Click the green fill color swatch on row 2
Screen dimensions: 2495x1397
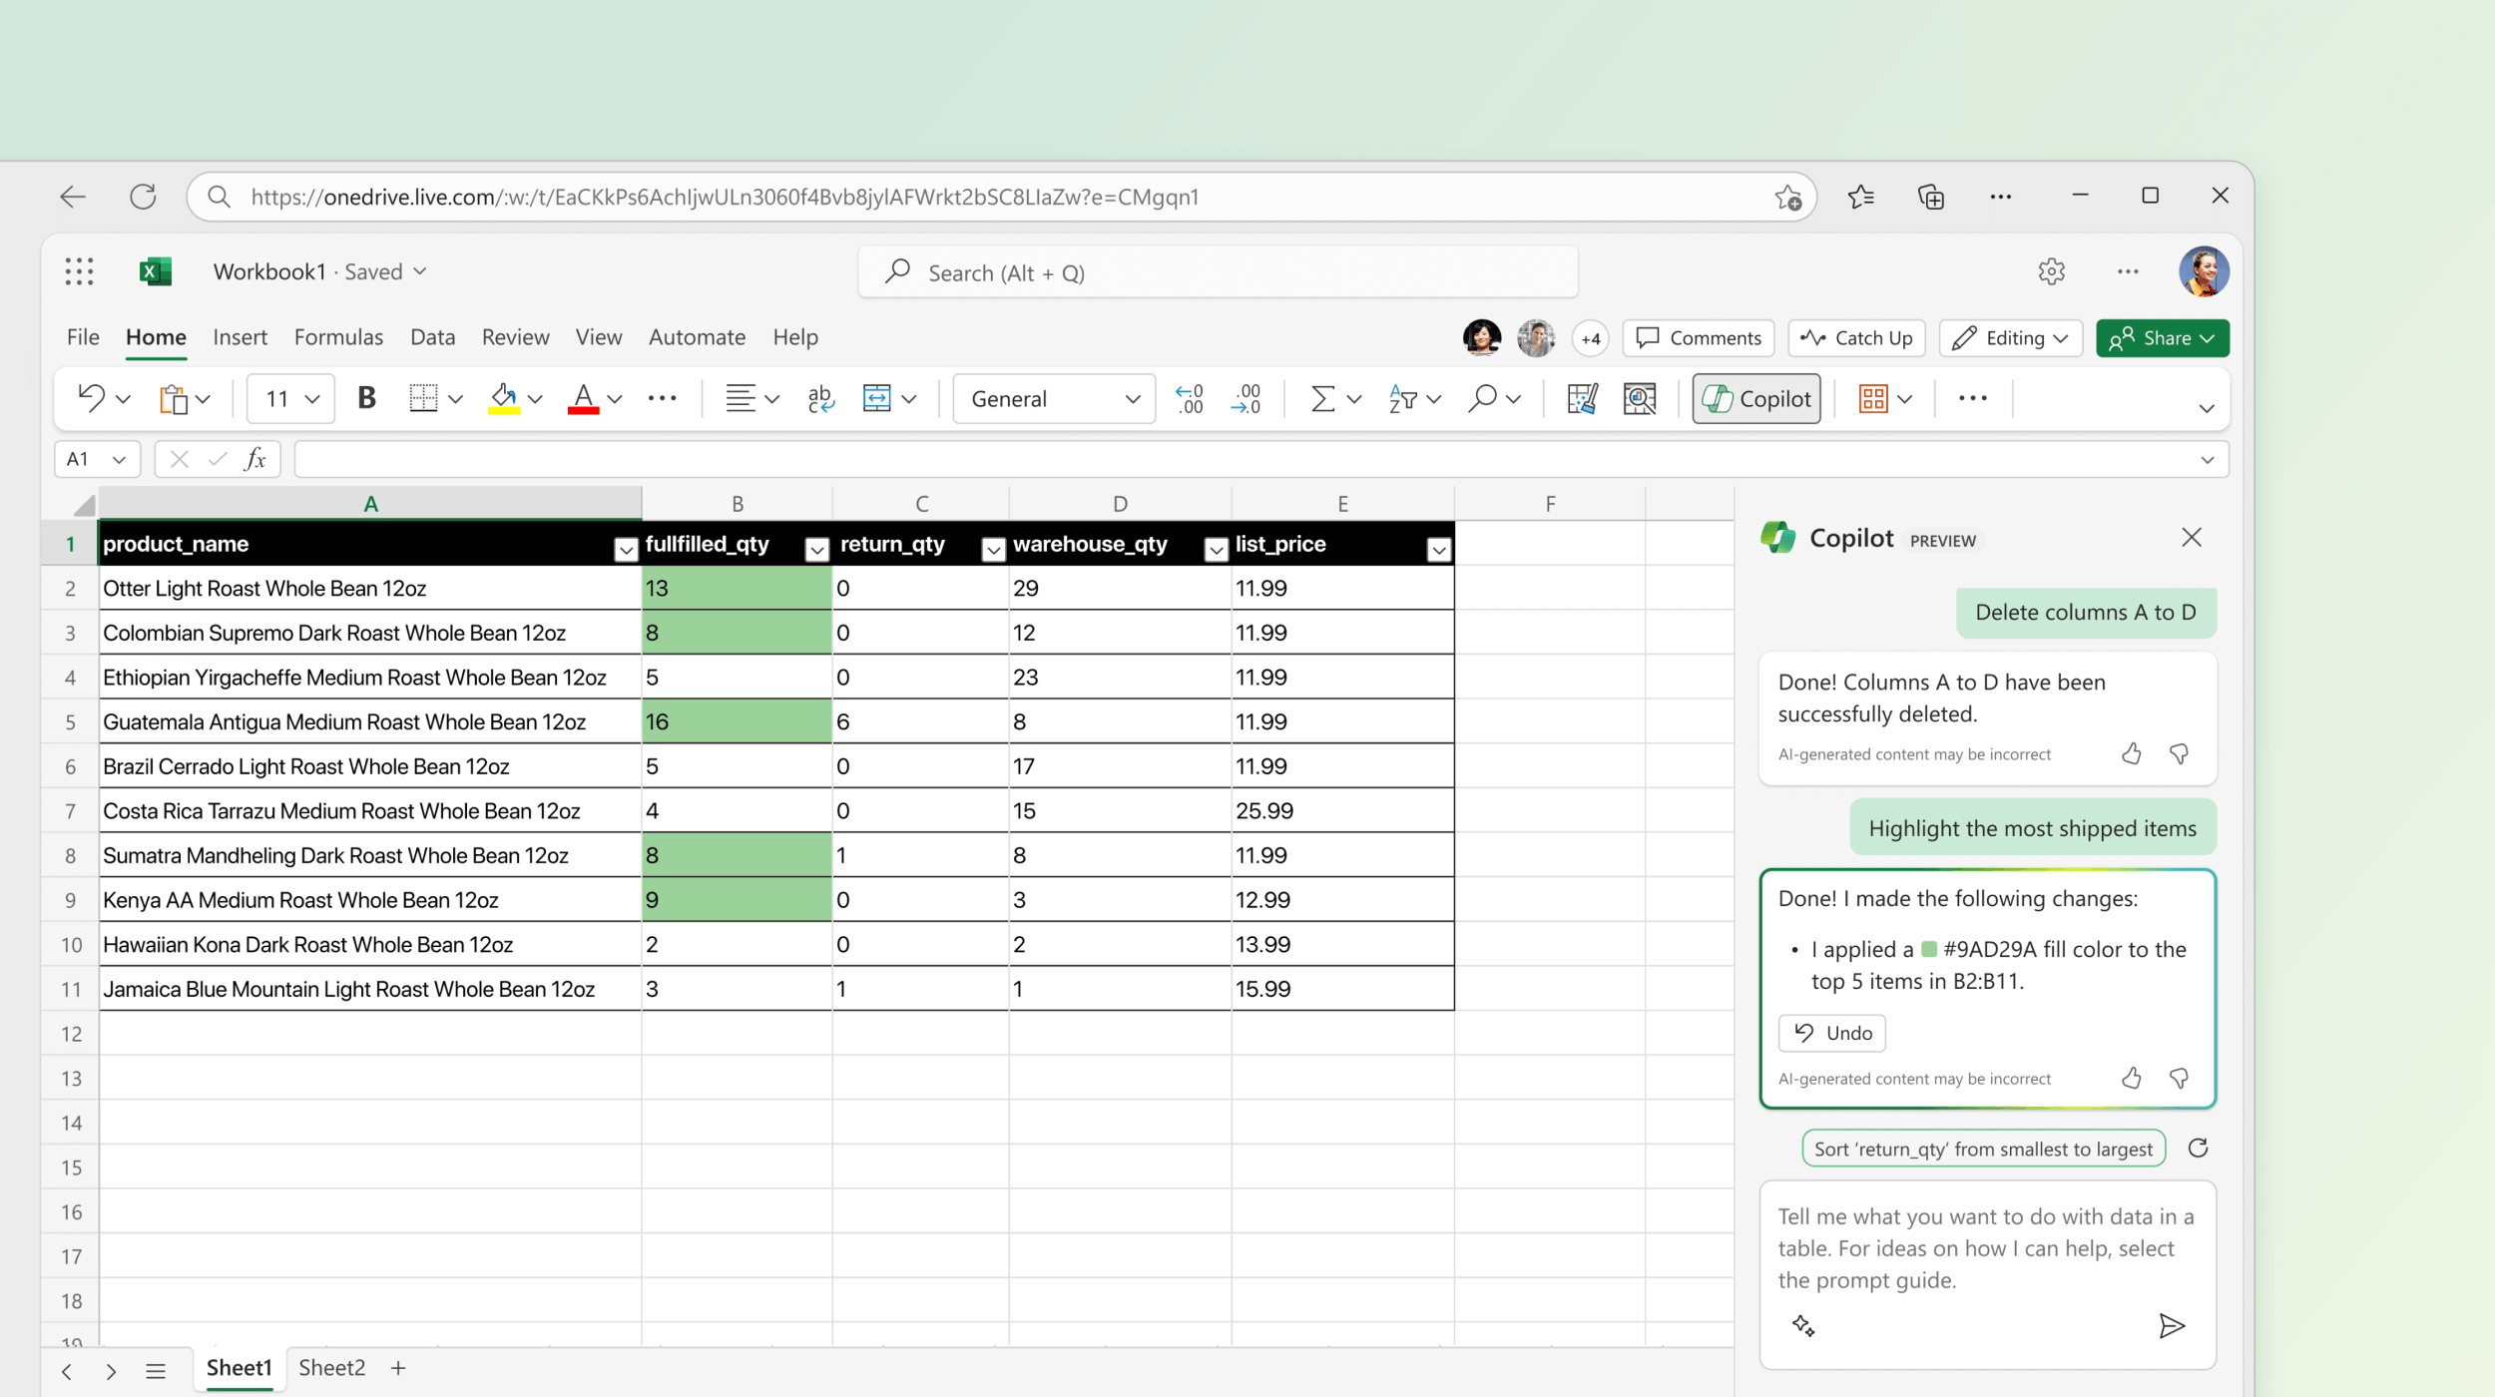pos(734,588)
